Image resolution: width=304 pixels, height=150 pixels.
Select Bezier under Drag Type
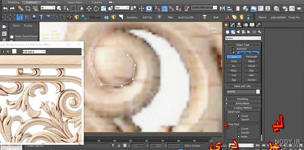point(239,137)
